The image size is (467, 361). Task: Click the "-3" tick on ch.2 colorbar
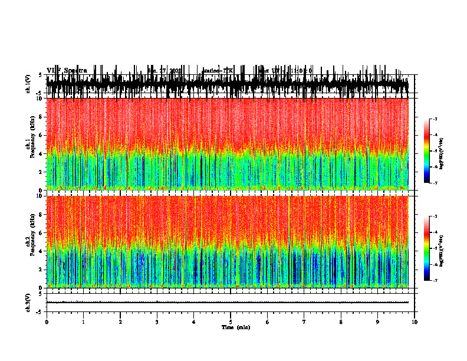pos(435,216)
